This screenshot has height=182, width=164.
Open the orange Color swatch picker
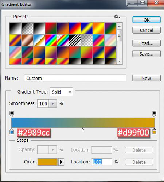47,162
